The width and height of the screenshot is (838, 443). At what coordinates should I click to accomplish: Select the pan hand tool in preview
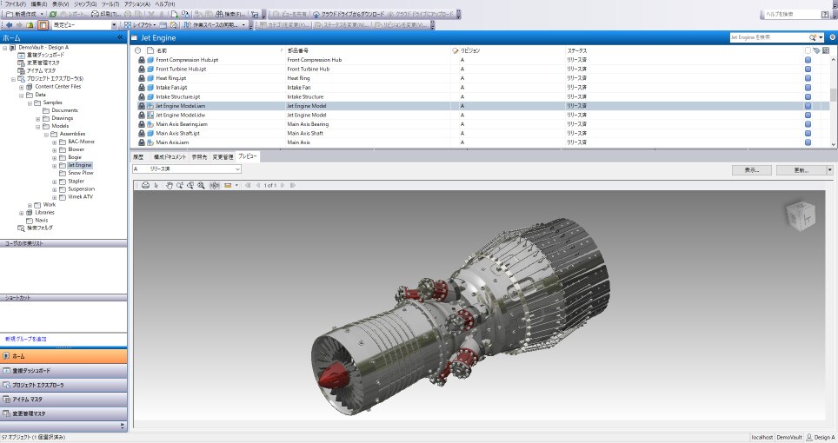pyautogui.click(x=168, y=185)
